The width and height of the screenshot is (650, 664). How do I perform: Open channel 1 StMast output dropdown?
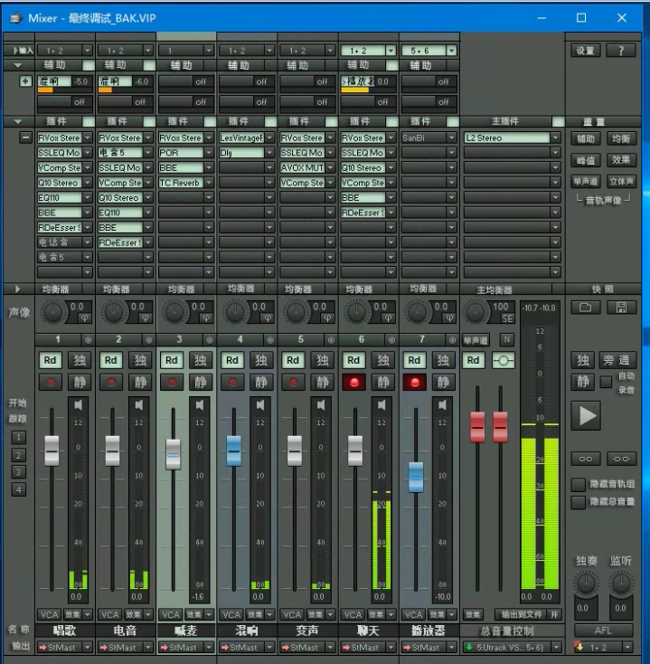[x=87, y=647]
